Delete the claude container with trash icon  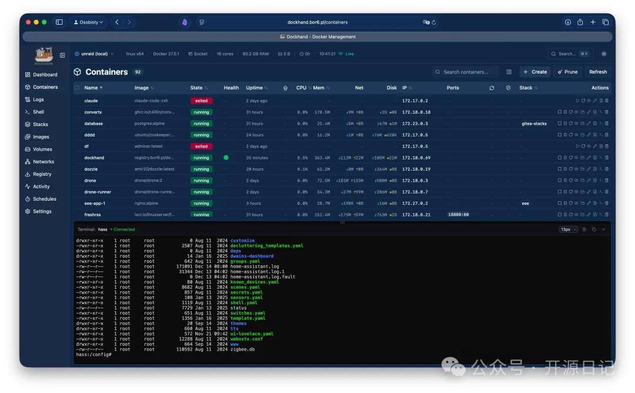(x=607, y=101)
